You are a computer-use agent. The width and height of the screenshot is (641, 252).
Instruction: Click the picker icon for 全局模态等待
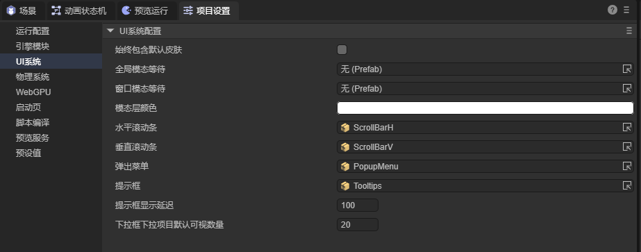[626, 69]
